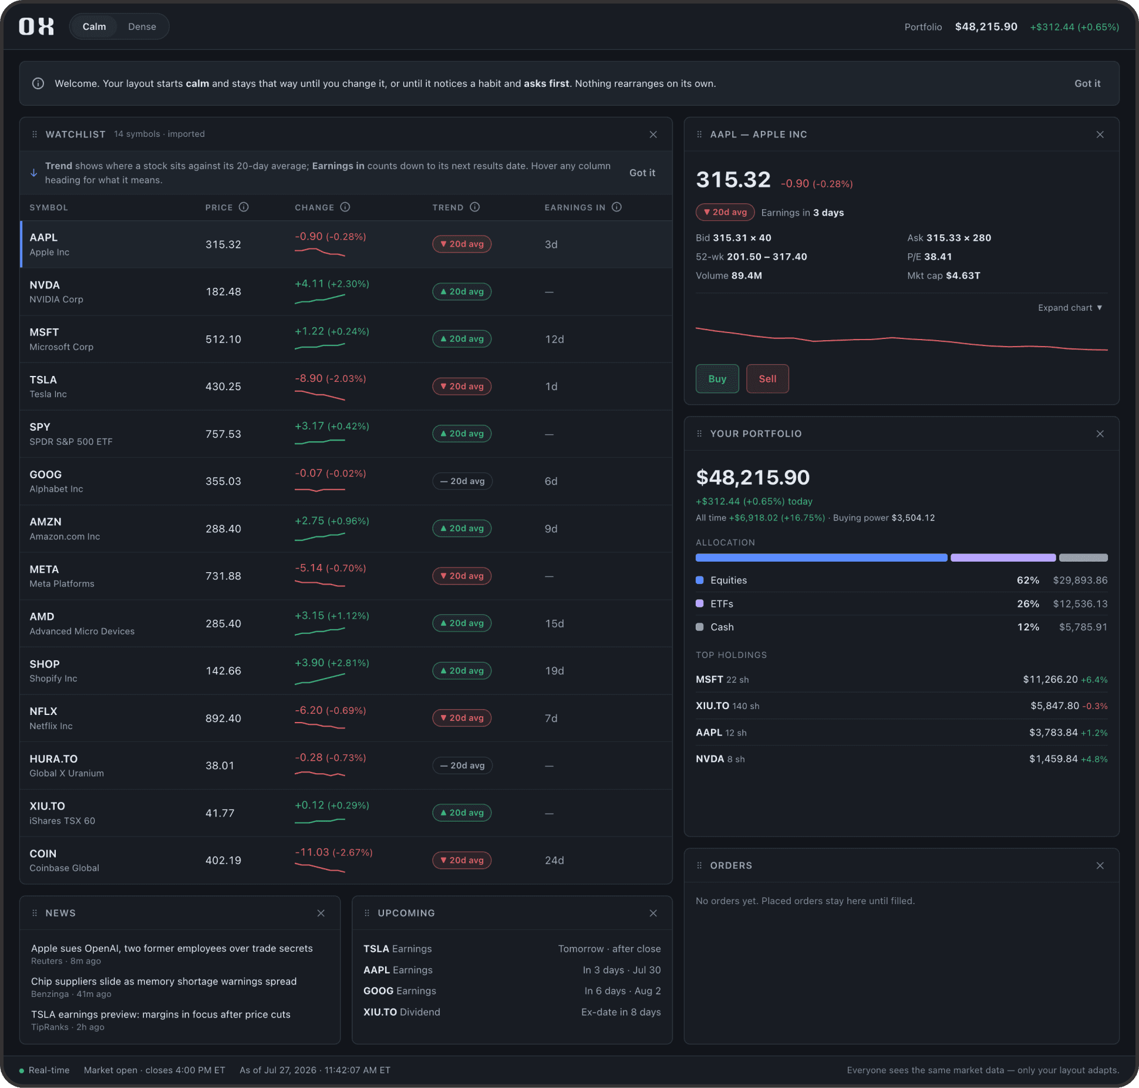Screen dimensions: 1139x1088
Task: Open the Chip suppliers slide news headline
Action: [164, 981]
